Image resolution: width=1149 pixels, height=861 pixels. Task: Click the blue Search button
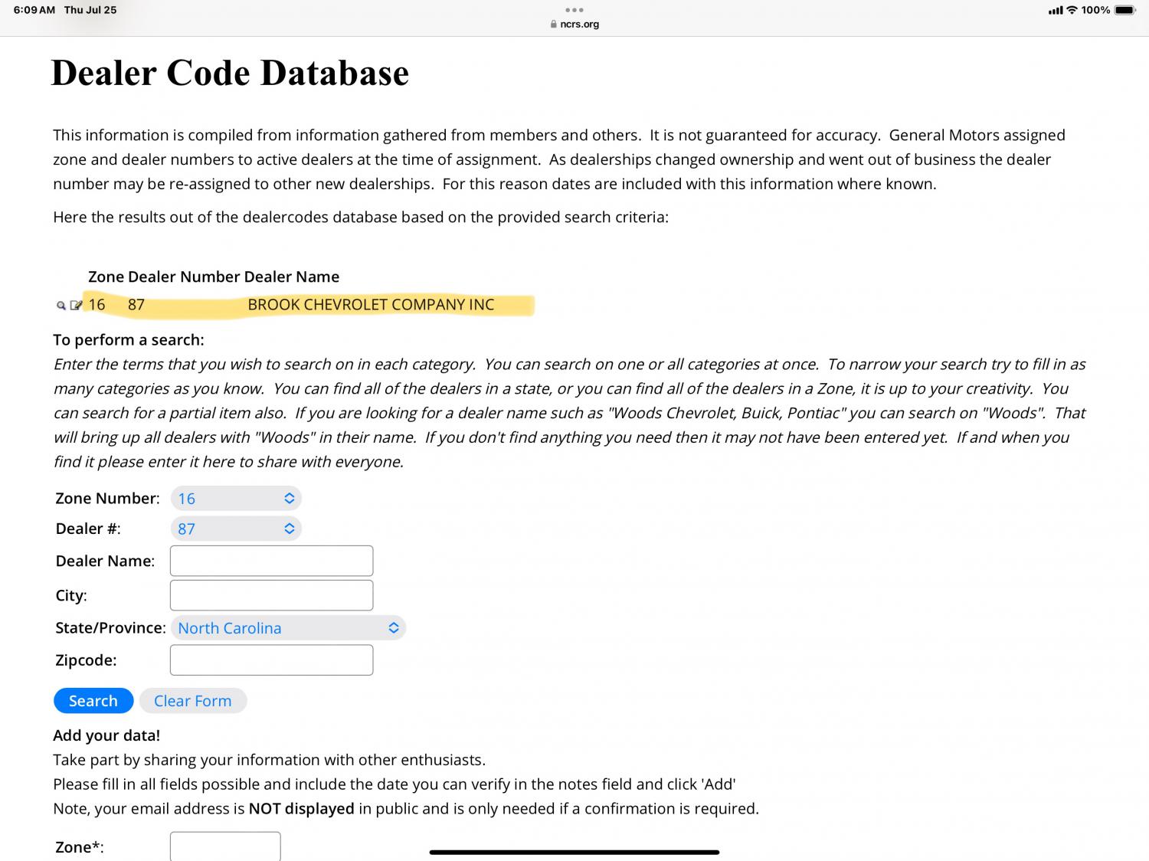(x=93, y=701)
